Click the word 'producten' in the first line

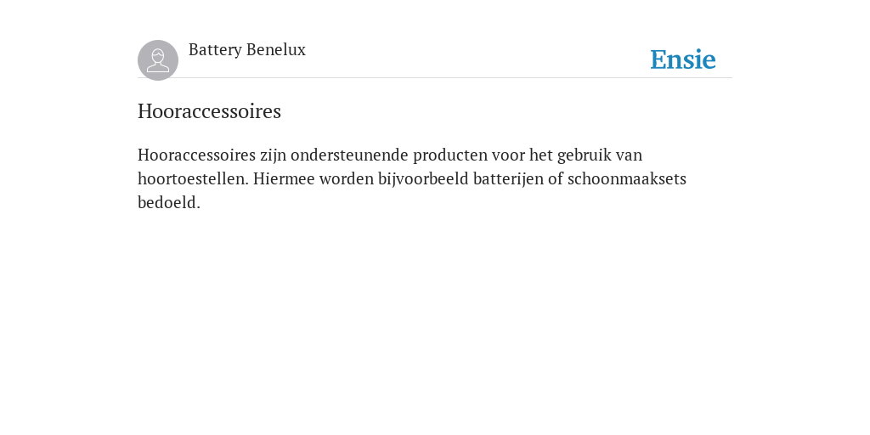pyautogui.click(x=450, y=156)
